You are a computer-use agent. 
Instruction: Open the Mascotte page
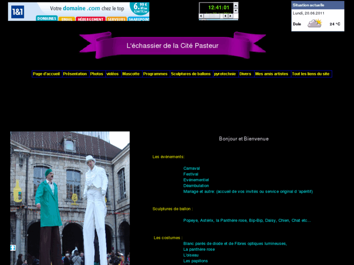coord(132,74)
